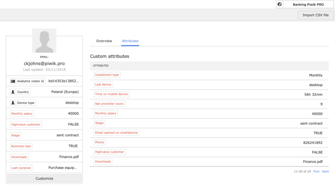Click the Stage tag in the attributes table
The width and height of the screenshot is (335, 189).
(99, 123)
